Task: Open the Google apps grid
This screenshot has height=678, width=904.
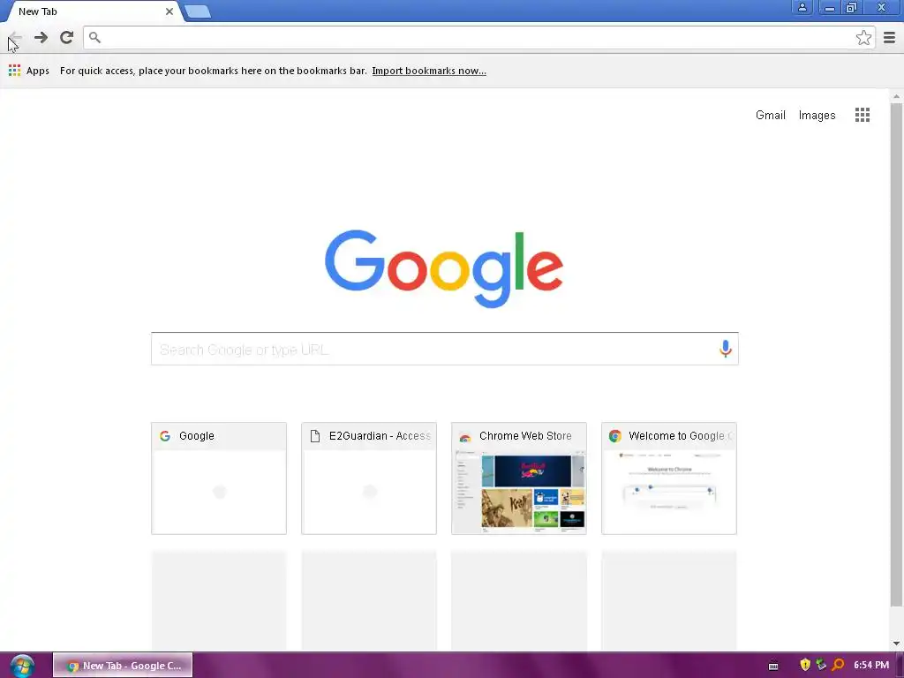Action: pyautogui.click(x=862, y=116)
